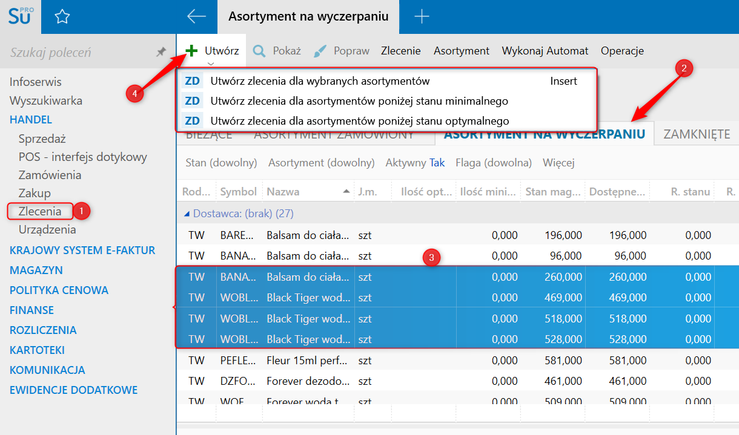Expand POLITYKA CENOWA section
Viewport: 739px width, 435px height.
59,290
